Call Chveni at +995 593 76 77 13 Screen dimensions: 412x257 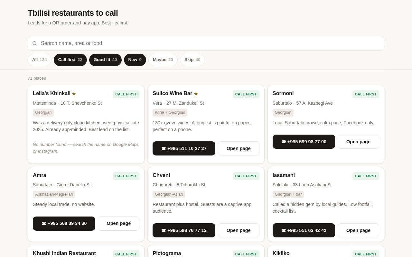(184, 230)
